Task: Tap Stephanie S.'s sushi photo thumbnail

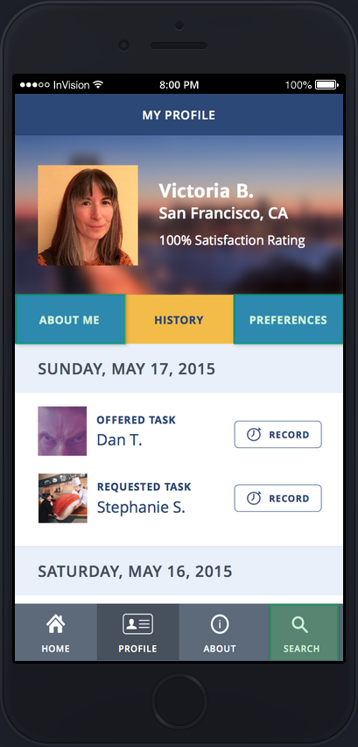Action: tap(63, 498)
